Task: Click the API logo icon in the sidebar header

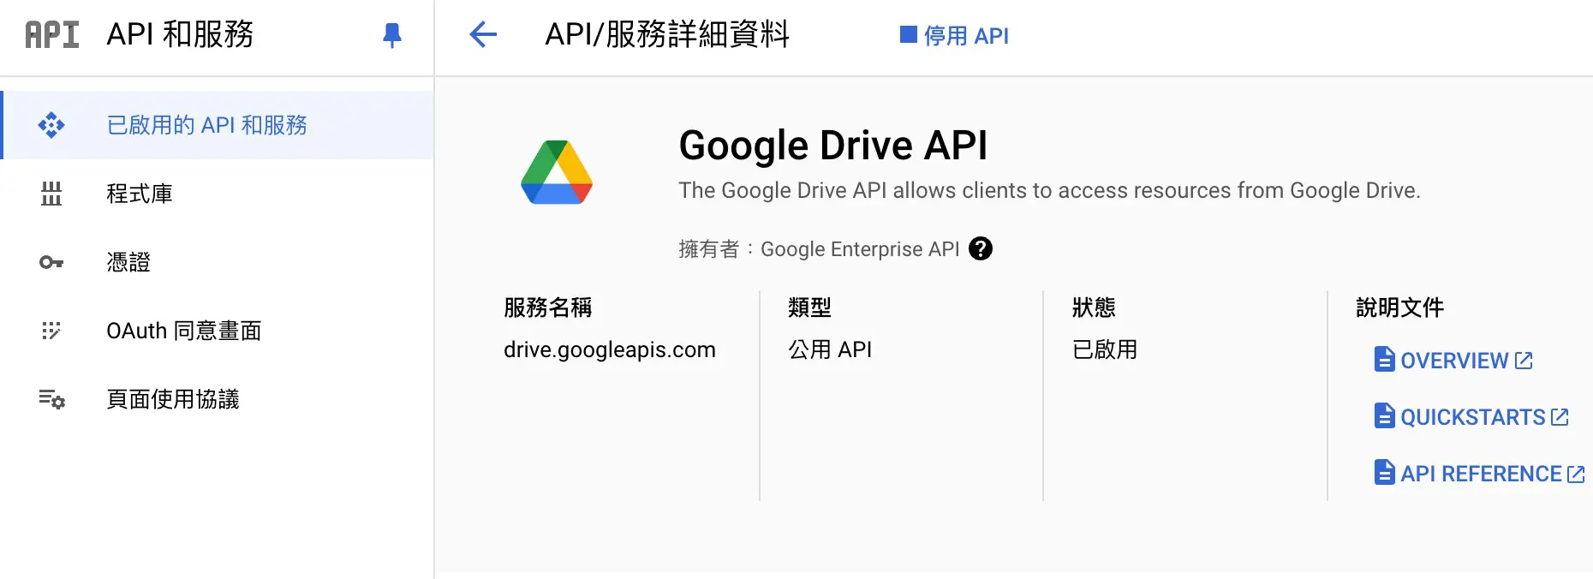Action: 52,34
